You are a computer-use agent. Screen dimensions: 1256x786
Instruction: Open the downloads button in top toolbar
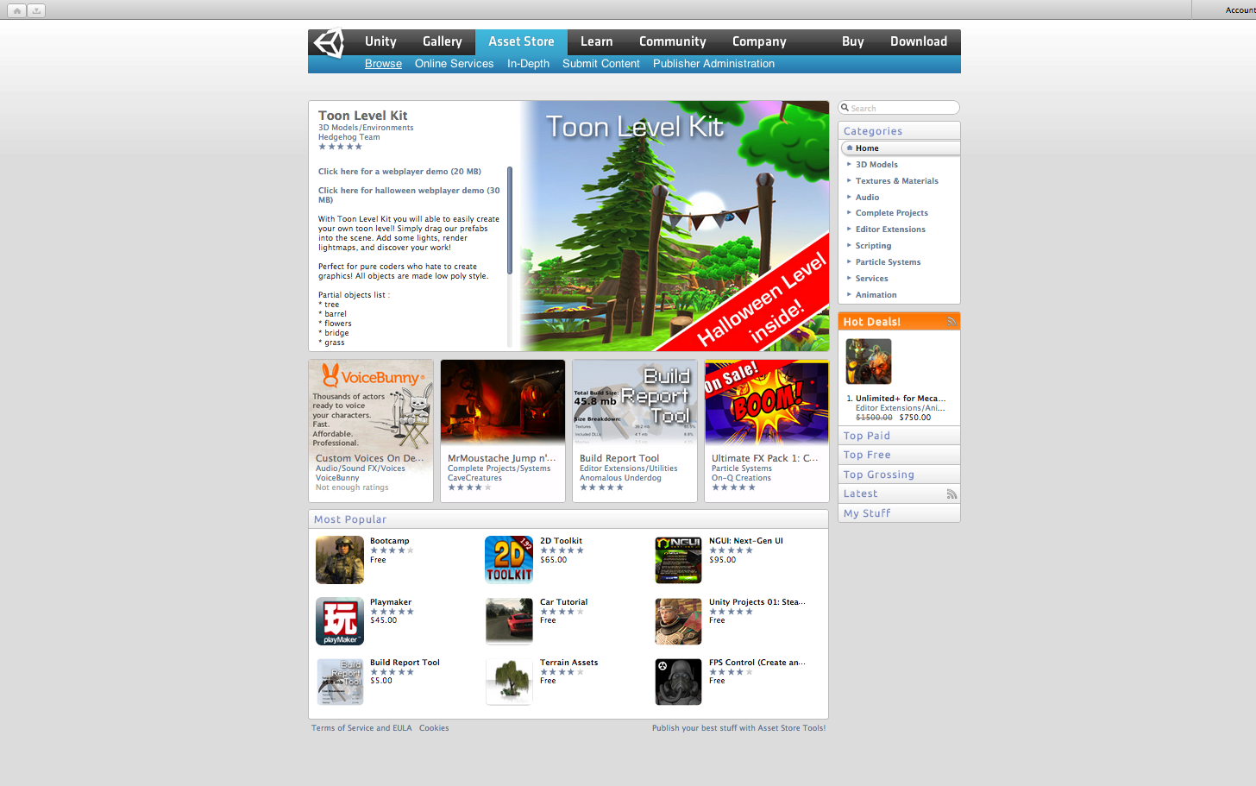36,10
